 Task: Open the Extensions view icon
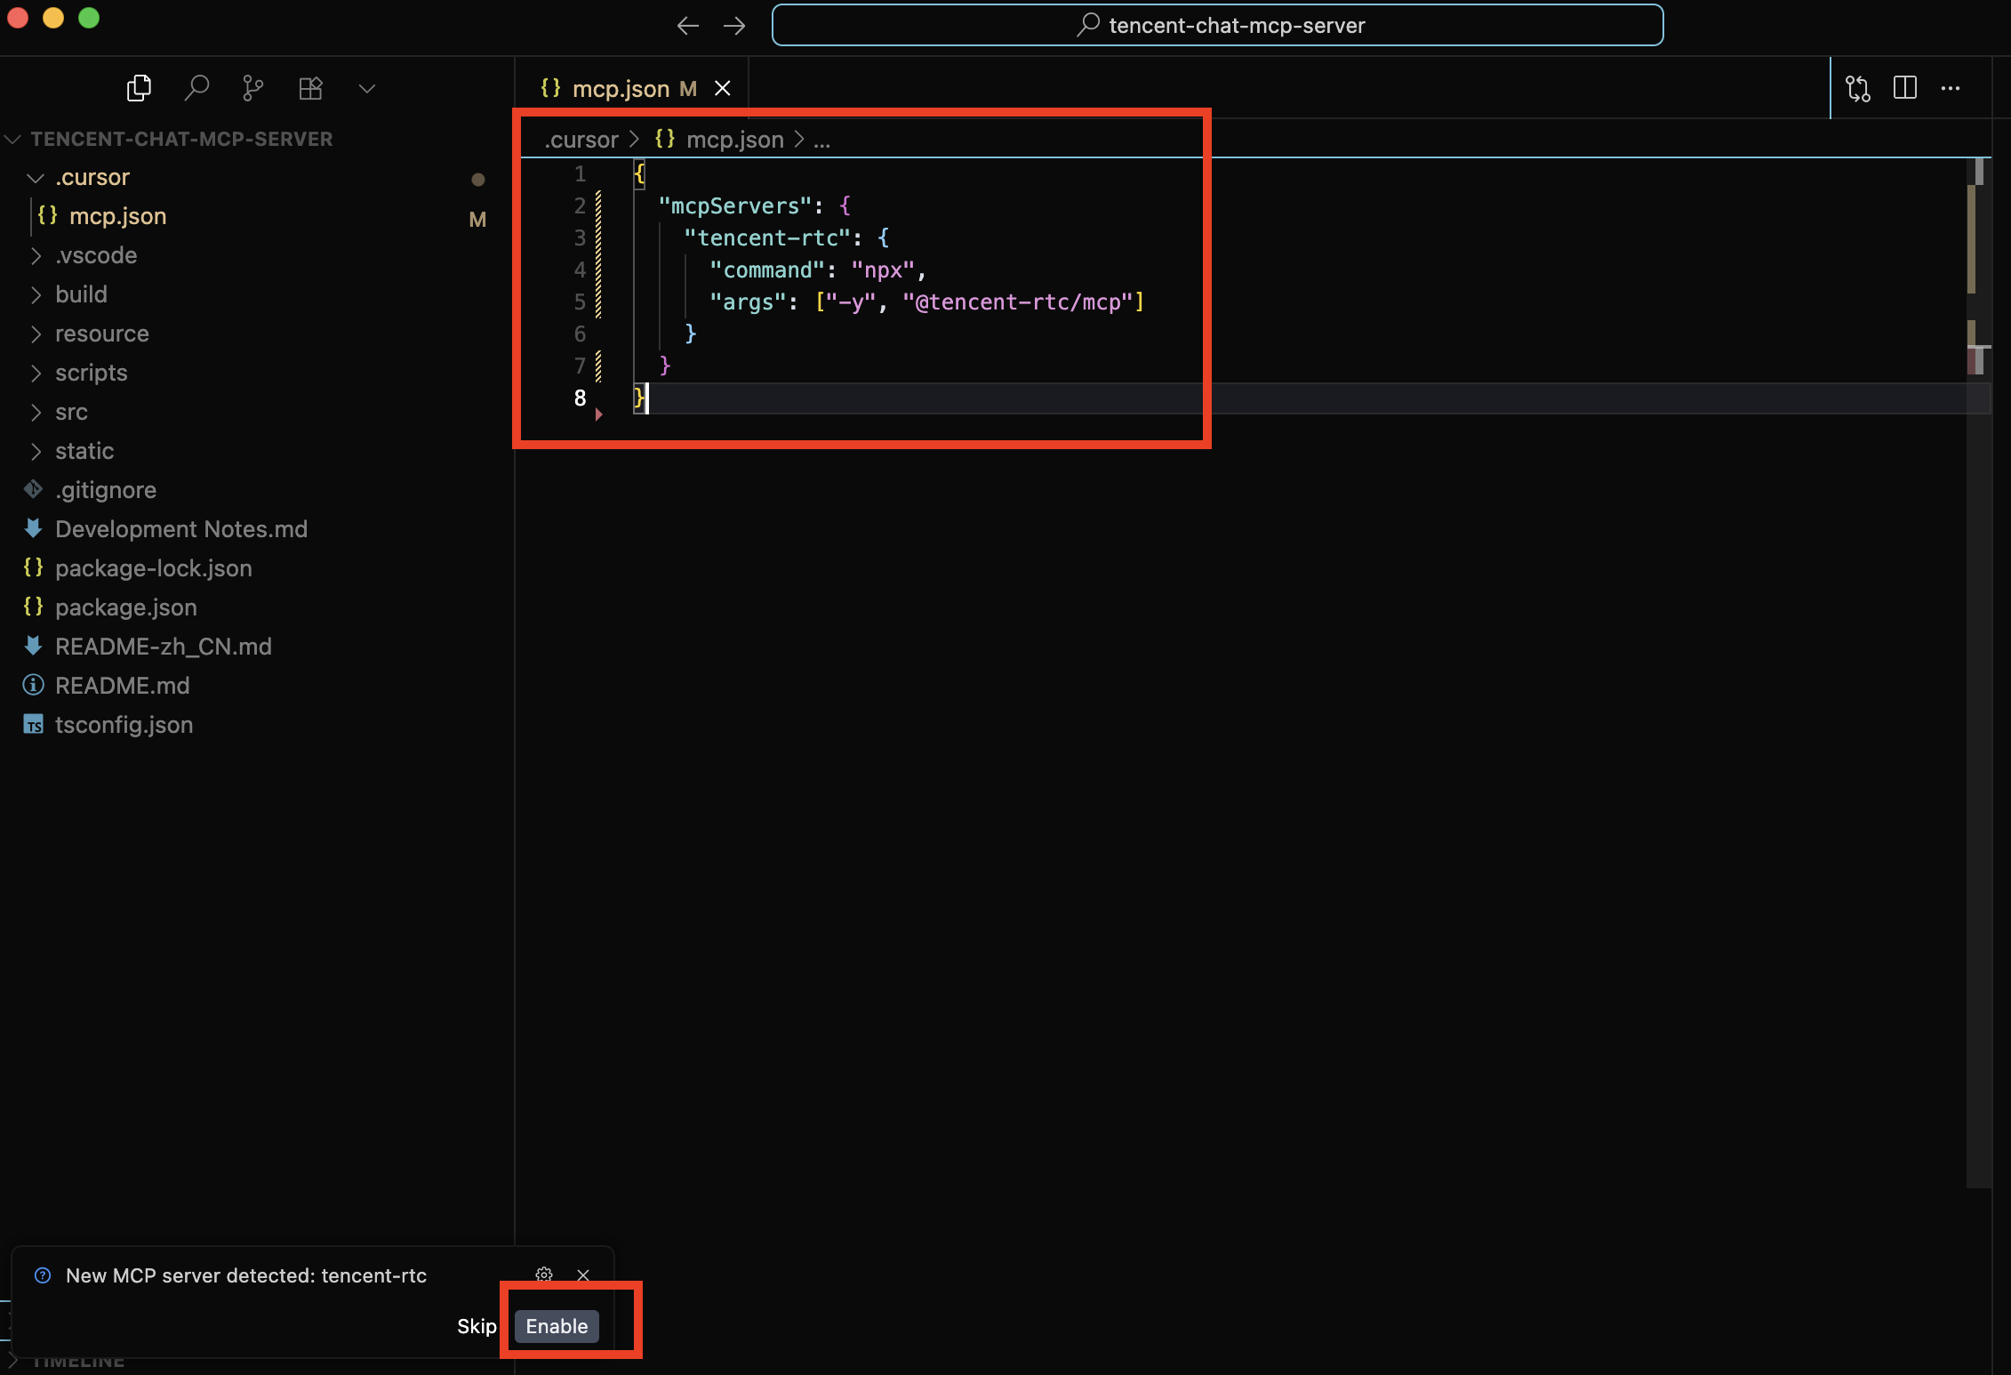click(310, 88)
